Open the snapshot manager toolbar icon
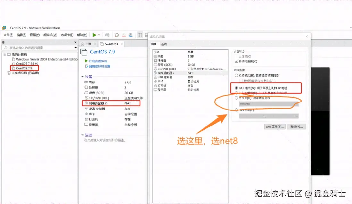 coord(131,35)
